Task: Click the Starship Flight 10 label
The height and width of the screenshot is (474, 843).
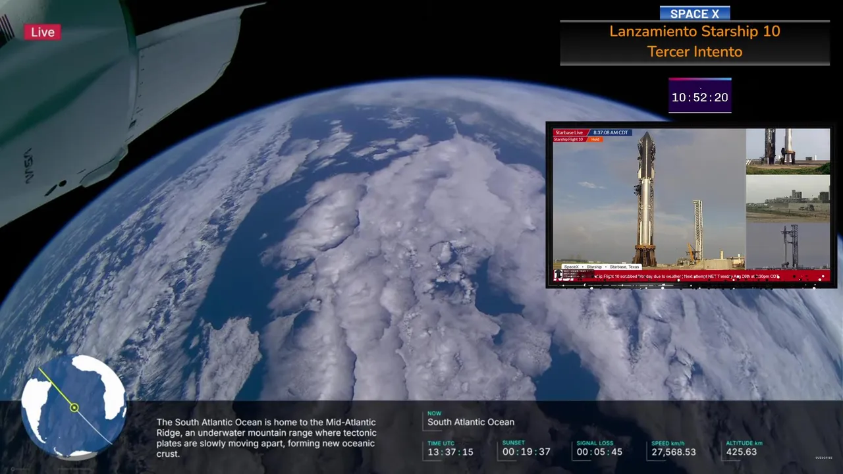Action: [569, 140]
